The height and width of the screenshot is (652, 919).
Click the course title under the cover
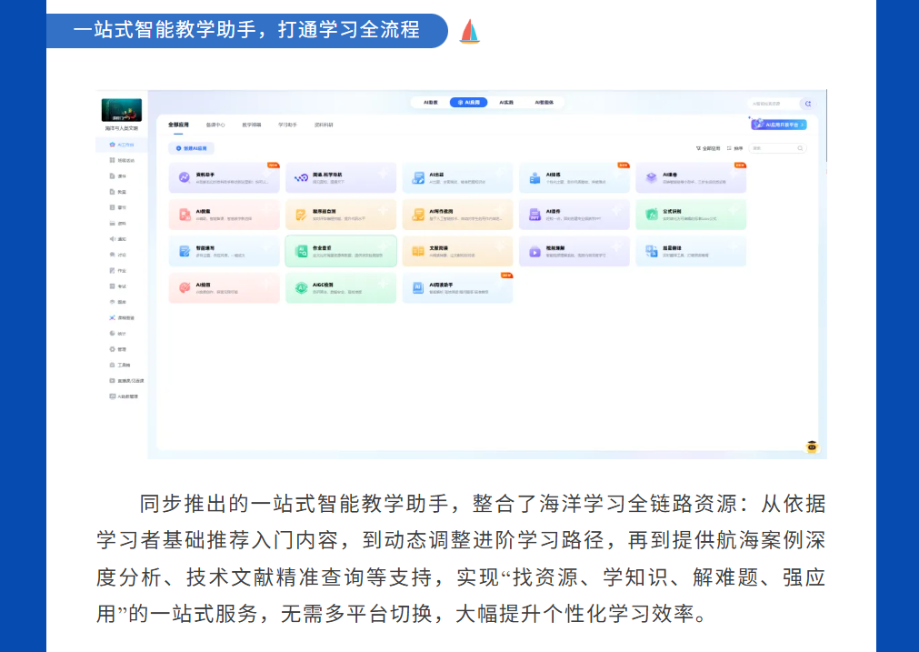coord(121,128)
